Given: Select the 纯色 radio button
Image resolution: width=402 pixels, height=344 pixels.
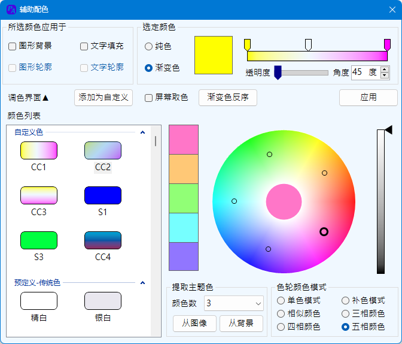Looking at the screenshot, I should 148,47.
